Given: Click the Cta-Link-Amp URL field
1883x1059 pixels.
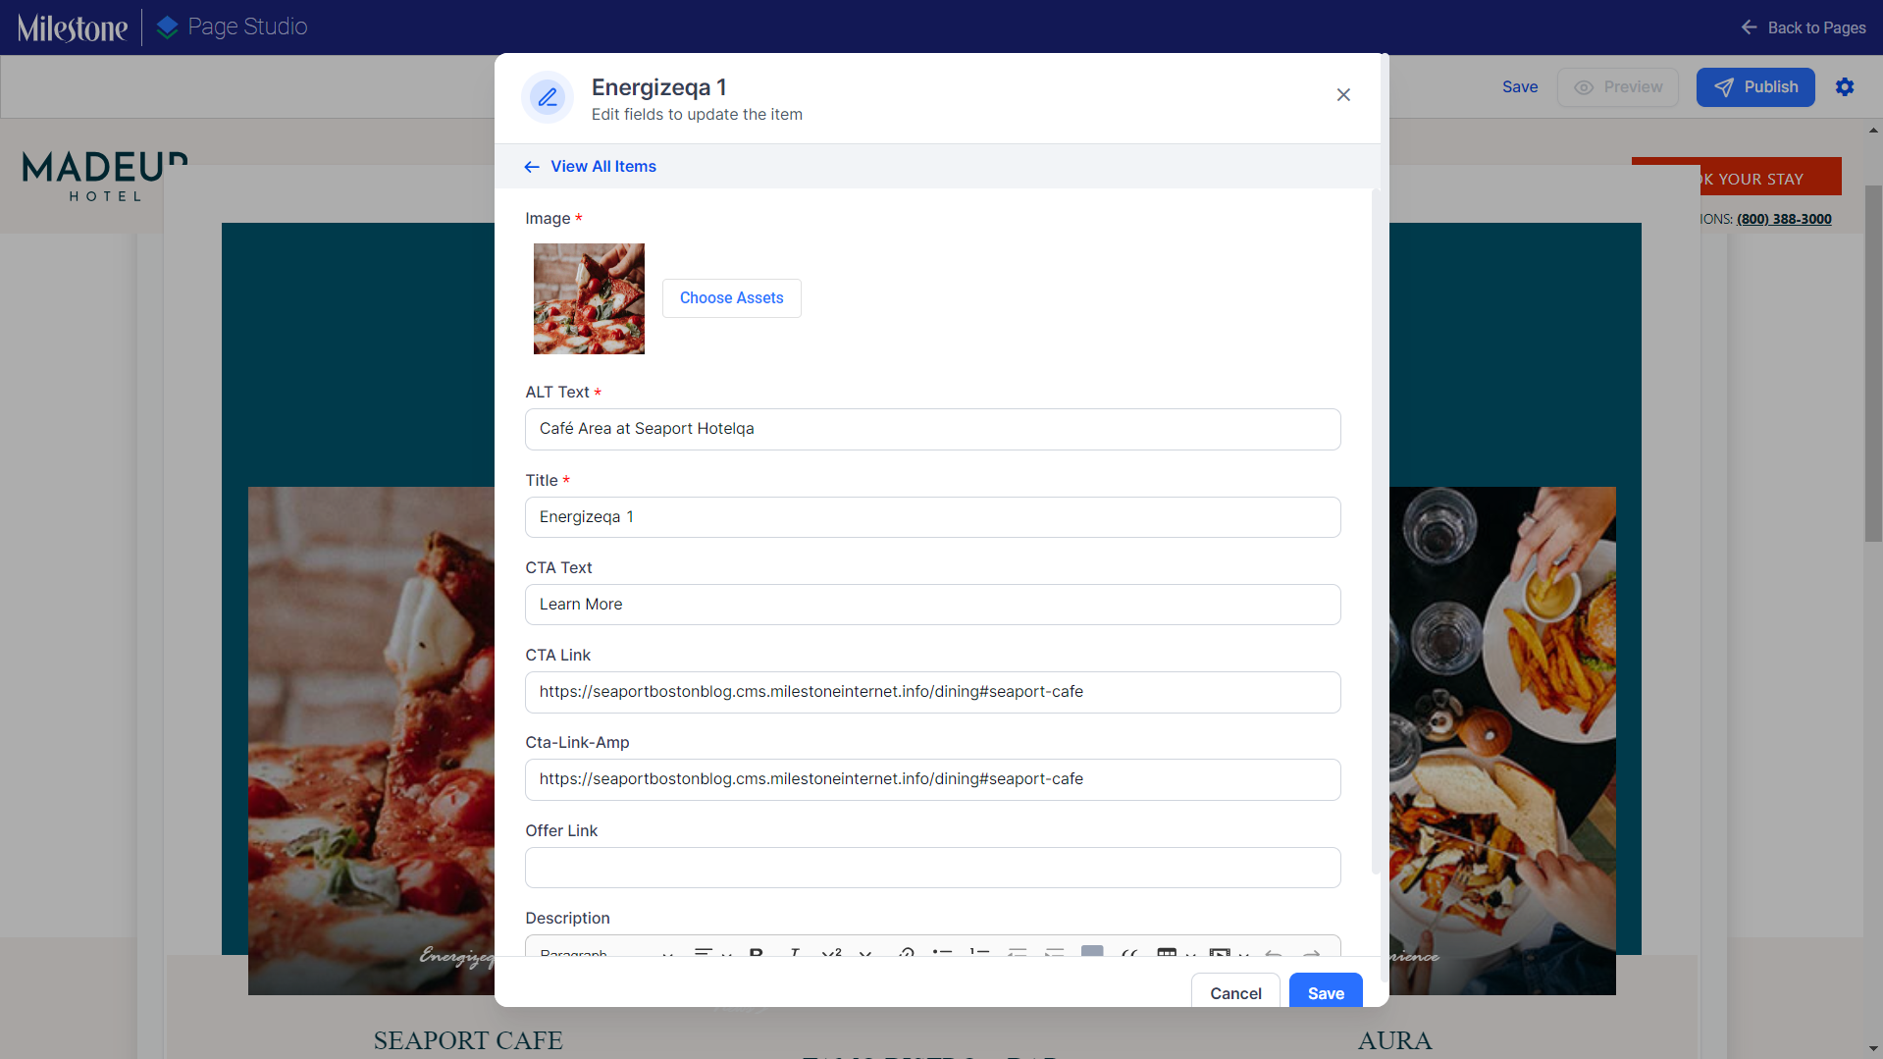Looking at the screenshot, I should (933, 779).
